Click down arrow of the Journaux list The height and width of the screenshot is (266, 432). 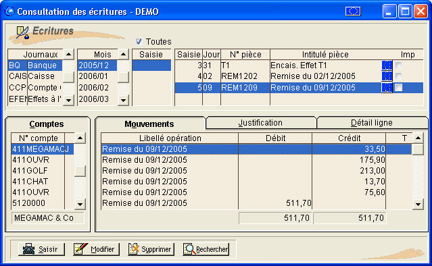point(68,100)
